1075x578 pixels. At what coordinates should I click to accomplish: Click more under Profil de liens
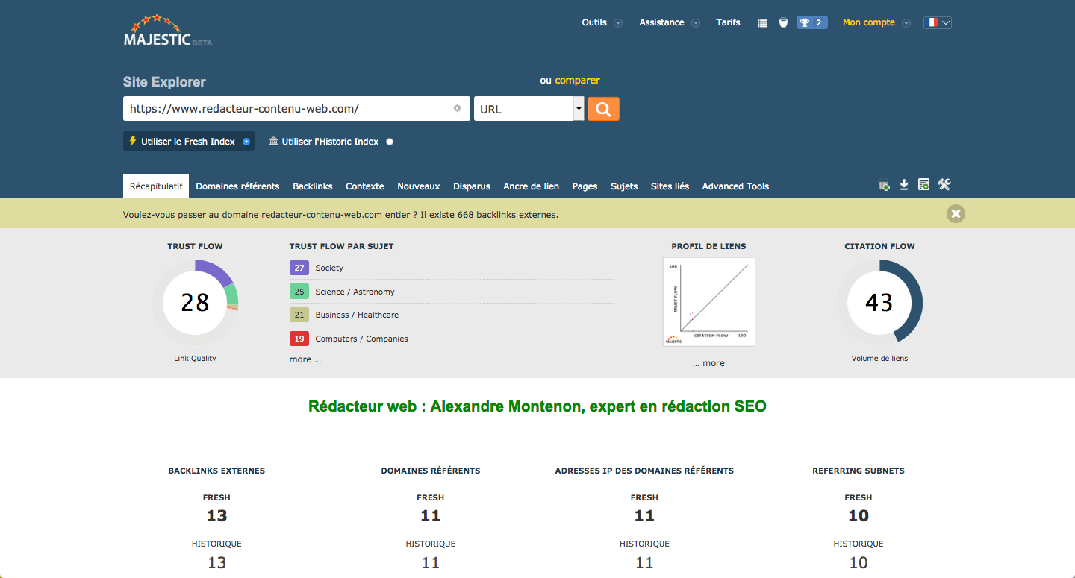pos(708,363)
